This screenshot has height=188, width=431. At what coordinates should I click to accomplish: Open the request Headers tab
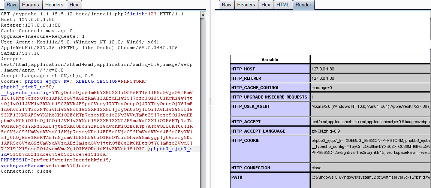point(54,4)
